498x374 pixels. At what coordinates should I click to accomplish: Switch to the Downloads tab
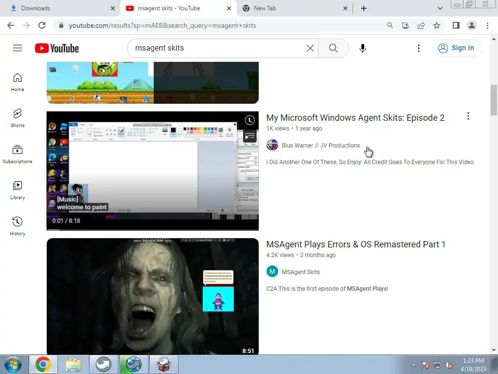tap(60, 8)
